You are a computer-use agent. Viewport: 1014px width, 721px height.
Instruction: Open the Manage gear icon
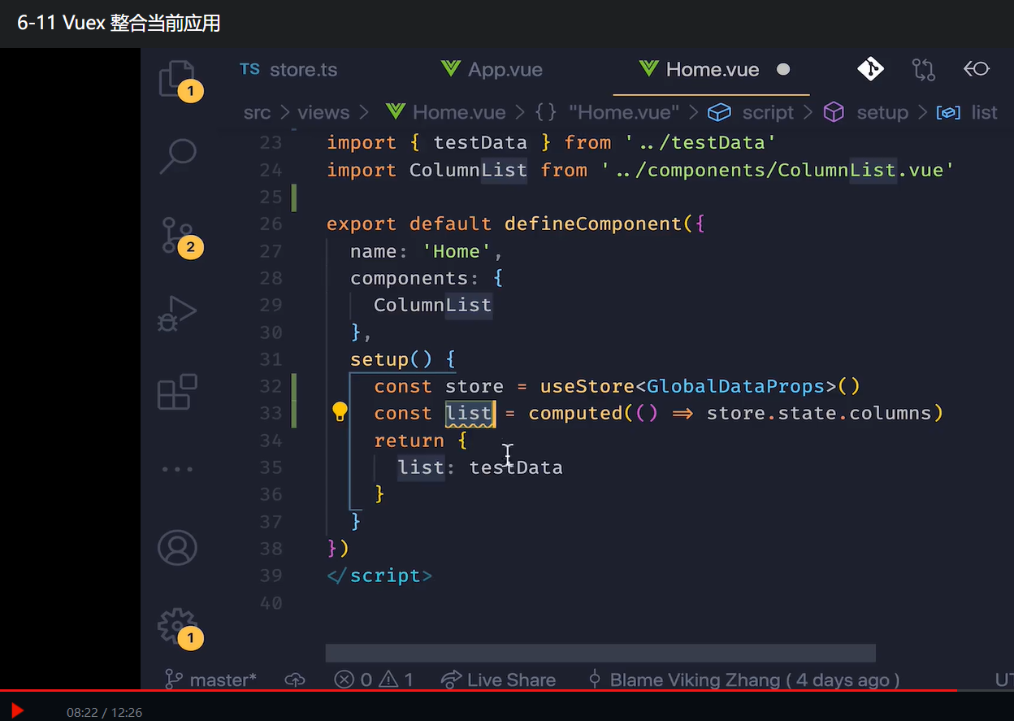tap(177, 626)
